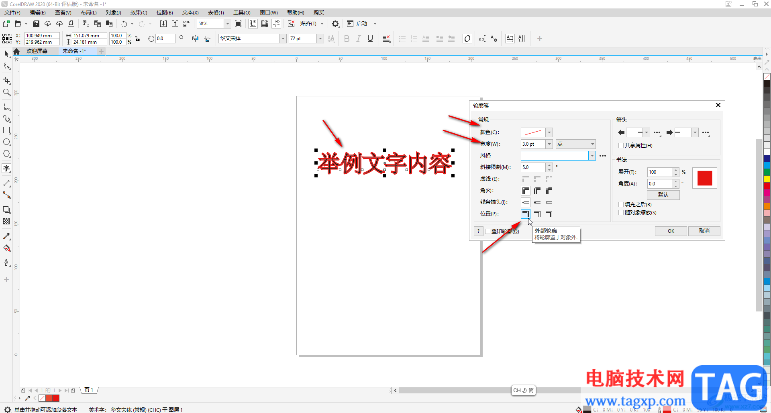Select the Text tool in toolbox
Image resolution: width=771 pixels, height=413 pixels.
point(6,168)
